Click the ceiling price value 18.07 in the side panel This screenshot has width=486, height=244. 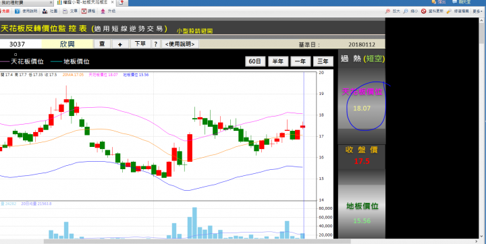[362, 109]
